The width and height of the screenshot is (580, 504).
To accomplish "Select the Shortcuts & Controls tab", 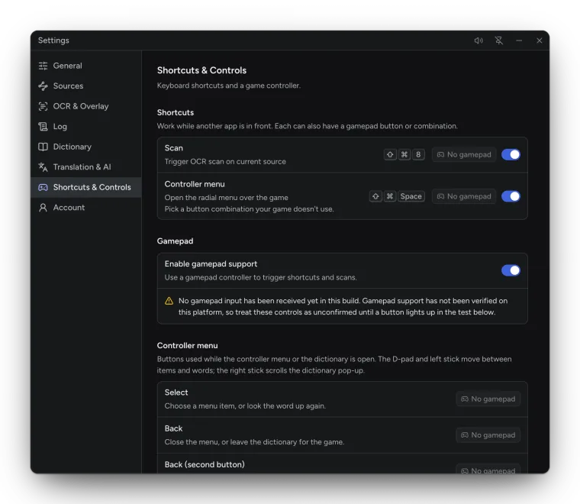I will [86, 187].
